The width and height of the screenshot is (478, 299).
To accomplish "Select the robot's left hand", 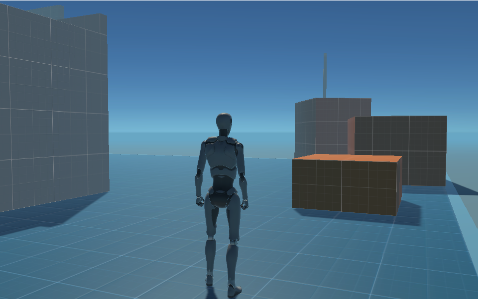I will (x=200, y=201).
